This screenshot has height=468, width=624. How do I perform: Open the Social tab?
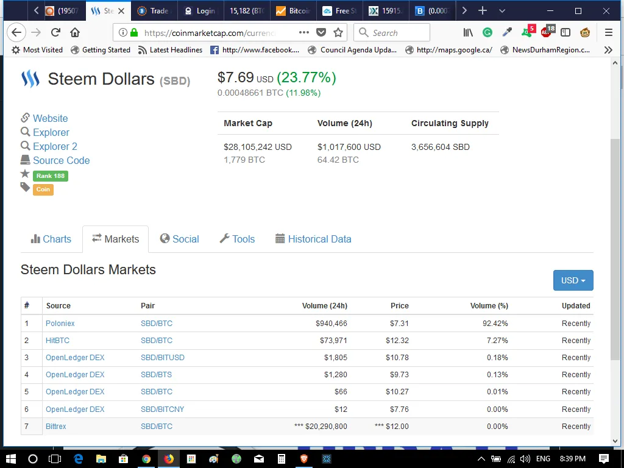(180, 239)
